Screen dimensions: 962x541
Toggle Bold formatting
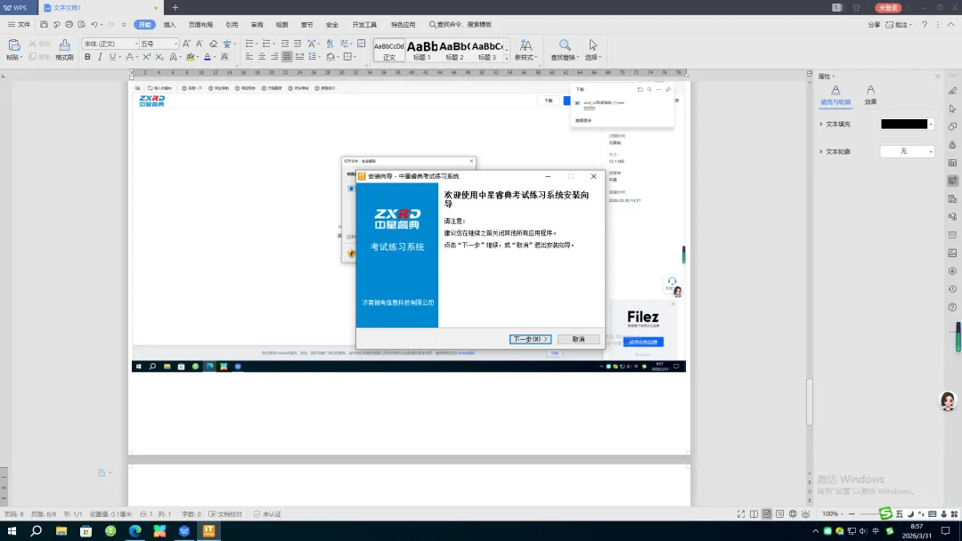(x=87, y=57)
